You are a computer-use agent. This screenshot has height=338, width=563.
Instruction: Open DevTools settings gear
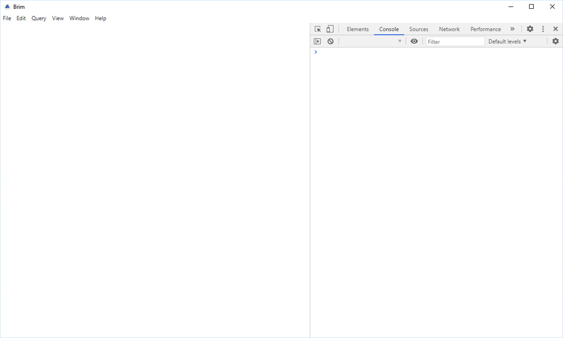click(530, 29)
